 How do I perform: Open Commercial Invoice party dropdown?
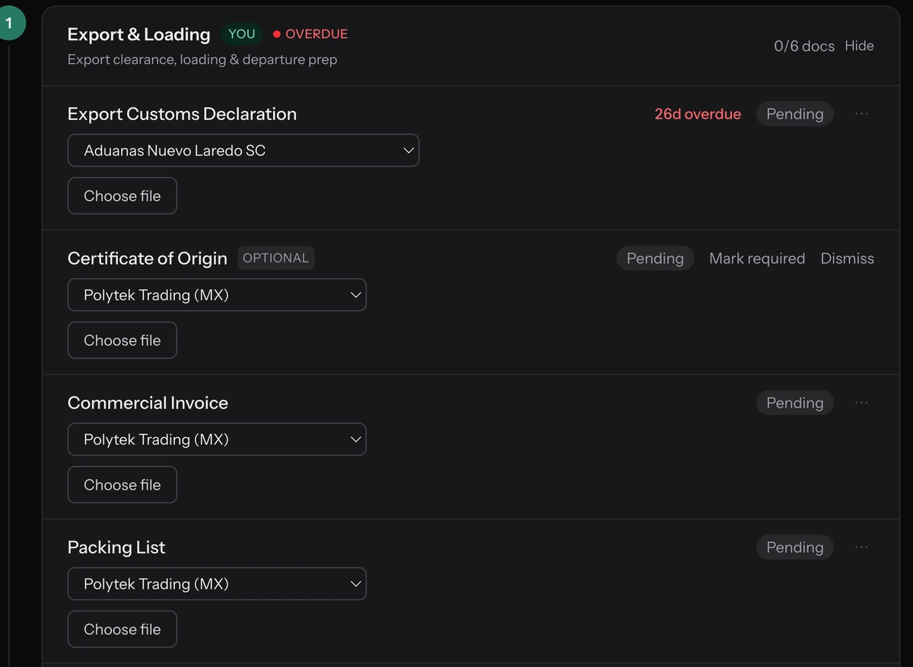click(x=217, y=440)
